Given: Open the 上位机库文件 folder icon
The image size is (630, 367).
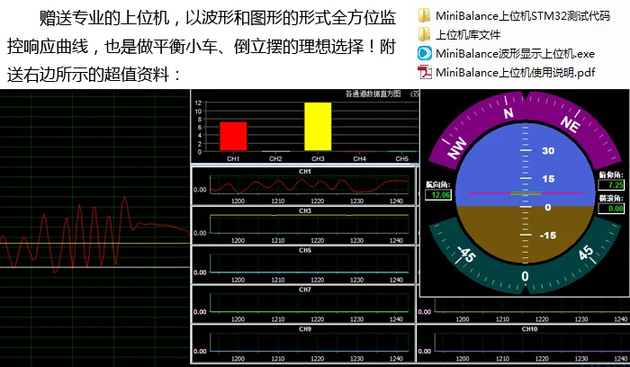Looking at the screenshot, I should click(424, 34).
